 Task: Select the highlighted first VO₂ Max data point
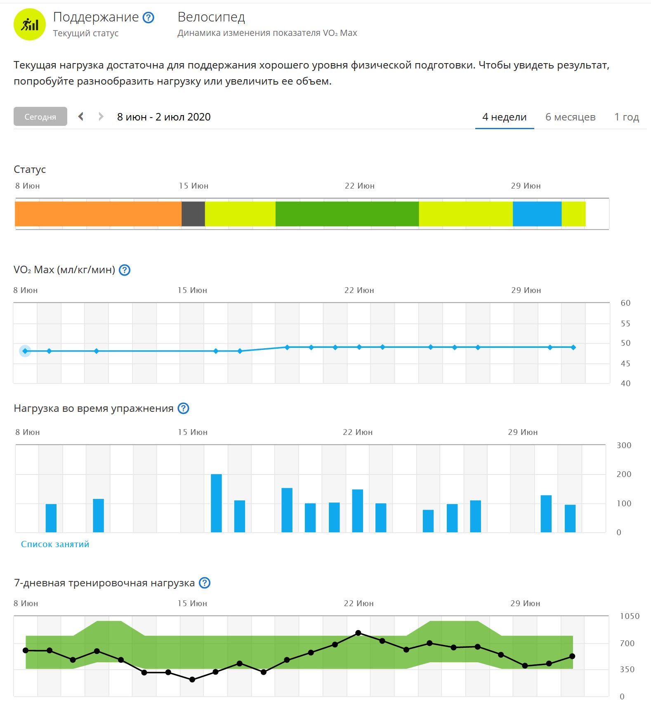[25, 351]
